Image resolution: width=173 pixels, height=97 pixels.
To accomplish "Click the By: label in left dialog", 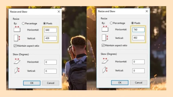I will [x=15, y=23].
